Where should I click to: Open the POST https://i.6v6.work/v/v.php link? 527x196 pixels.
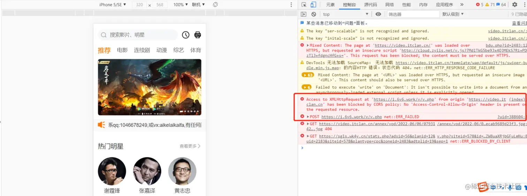[x=351, y=117]
